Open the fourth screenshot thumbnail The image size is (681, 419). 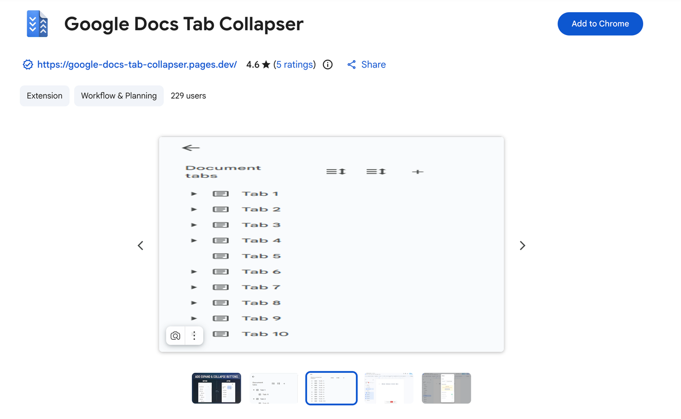click(389, 388)
